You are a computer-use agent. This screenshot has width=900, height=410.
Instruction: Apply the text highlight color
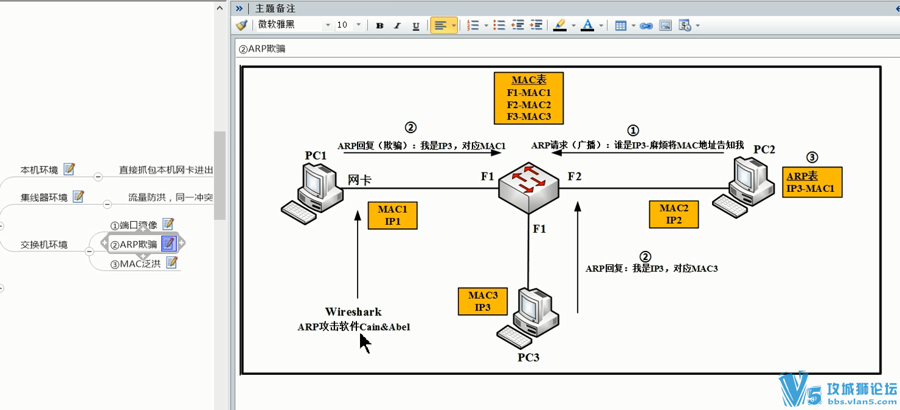(560, 26)
